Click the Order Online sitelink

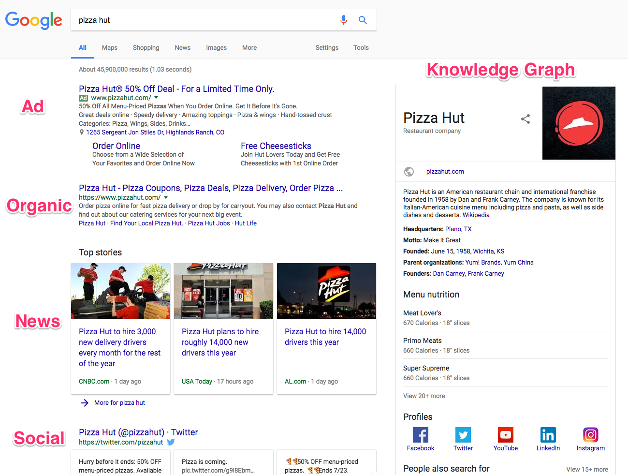pyautogui.click(x=116, y=146)
